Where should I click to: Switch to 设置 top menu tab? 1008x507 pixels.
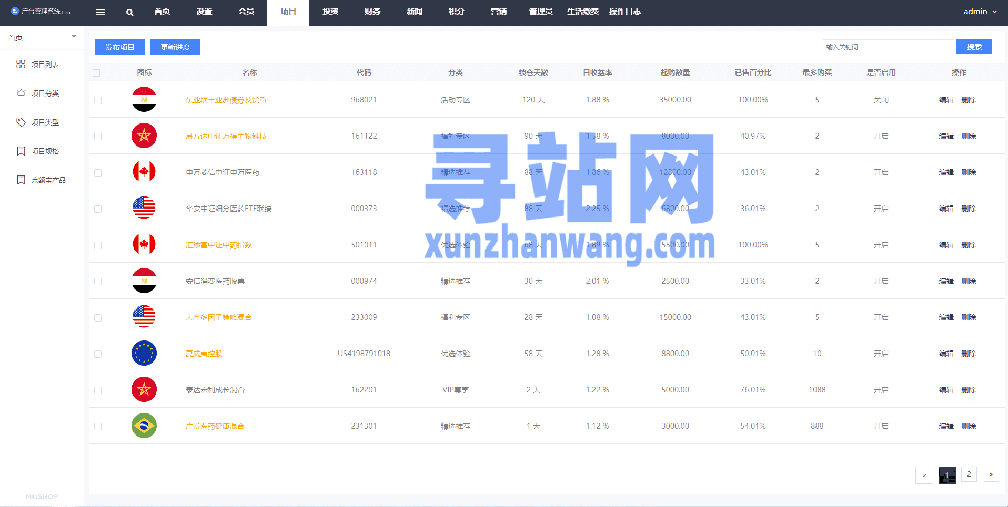click(204, 12)
